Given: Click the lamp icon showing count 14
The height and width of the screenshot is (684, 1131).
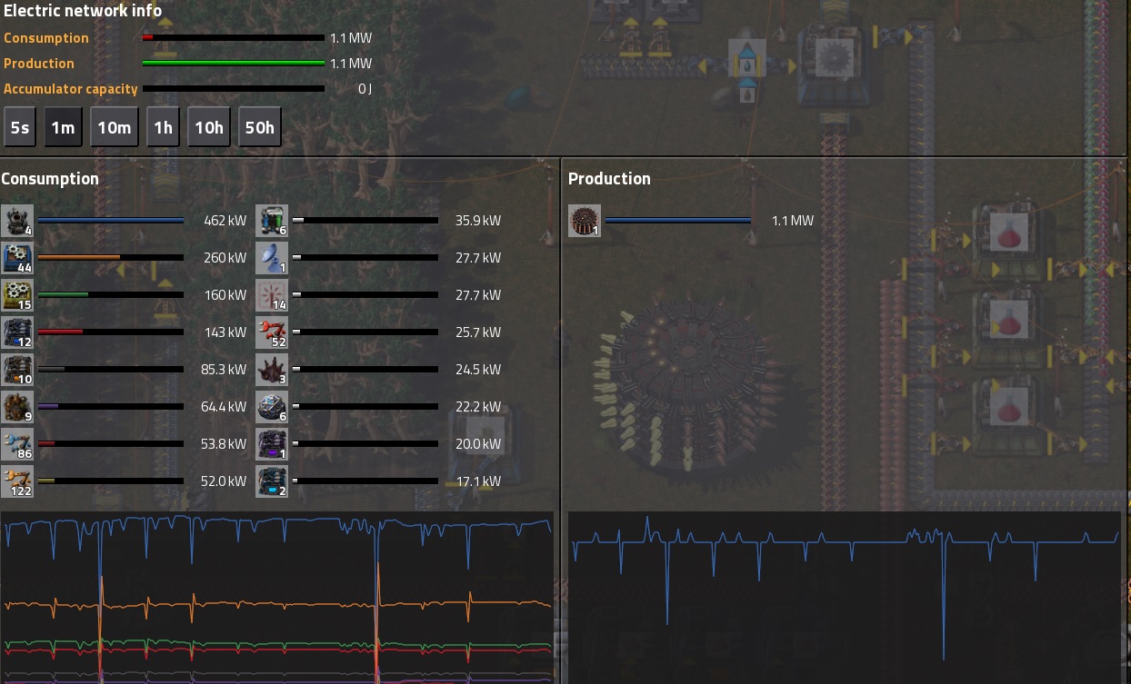Looking at the screenshot, I should tap(272, 295).
